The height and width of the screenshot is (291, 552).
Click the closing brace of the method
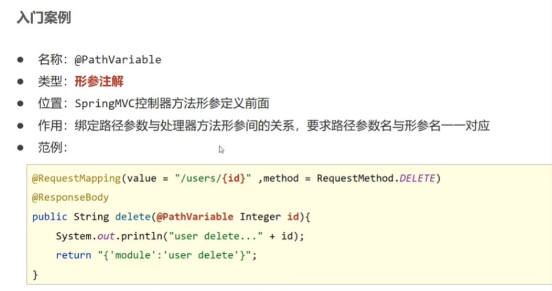click(35, 274)
